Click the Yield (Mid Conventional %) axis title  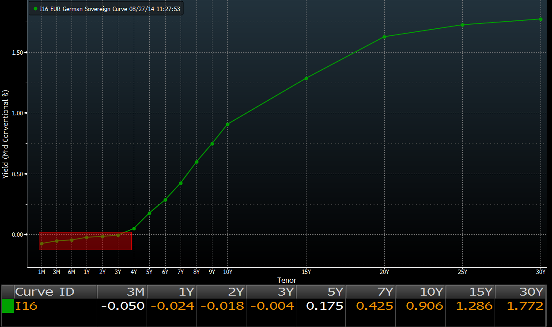pyautogui.click(x=6, y=134)
